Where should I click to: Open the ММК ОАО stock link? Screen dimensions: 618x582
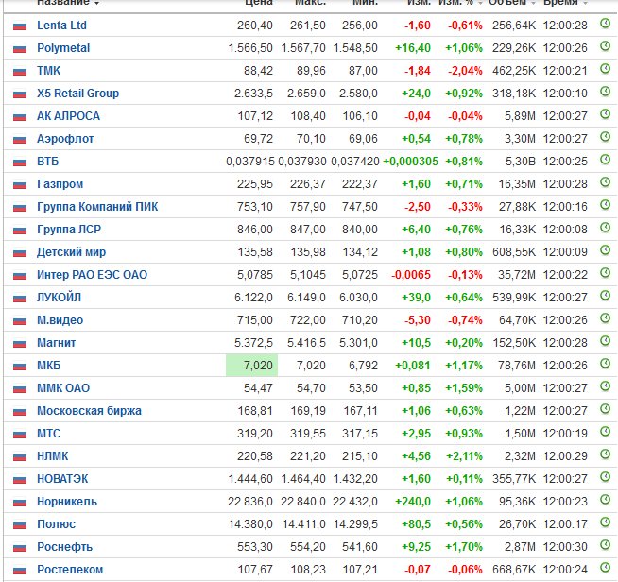click(63, 388)
